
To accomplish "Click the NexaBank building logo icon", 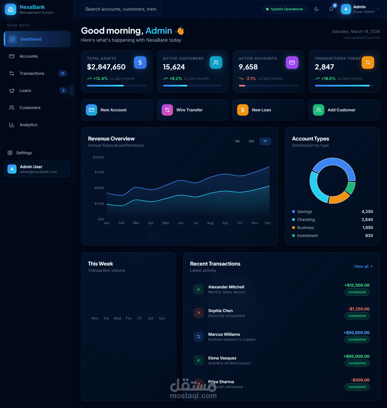I will pos(11,9).
